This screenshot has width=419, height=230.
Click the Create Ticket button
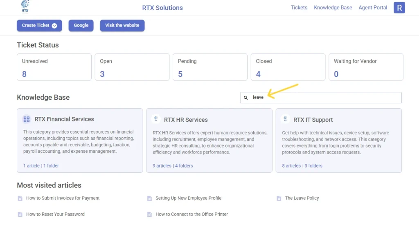point(39,25)
